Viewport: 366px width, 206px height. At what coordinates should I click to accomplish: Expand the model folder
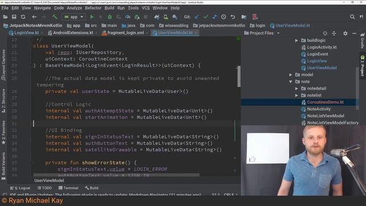point(291,75)
